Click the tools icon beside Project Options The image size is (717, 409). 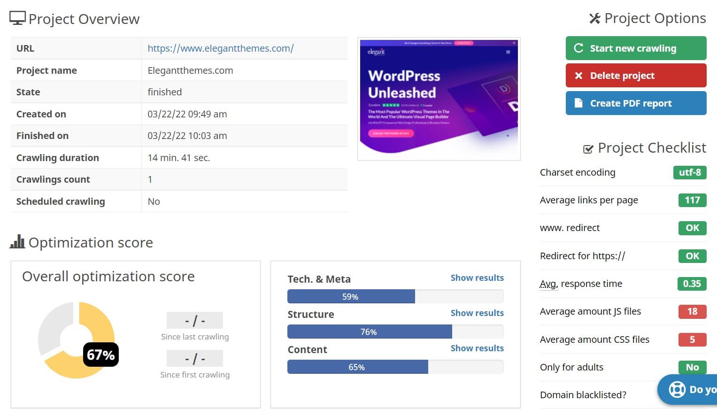[594, 18]
